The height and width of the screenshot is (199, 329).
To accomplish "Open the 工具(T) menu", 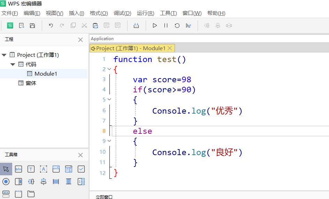I will pyautogui.click(x=168, y=13).
